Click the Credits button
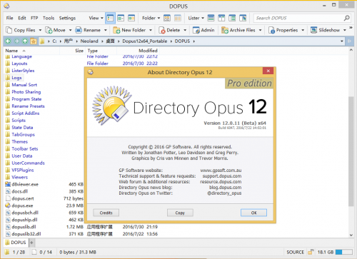Image resolution: width=357 pixels, height=259 pixels. 106,213
